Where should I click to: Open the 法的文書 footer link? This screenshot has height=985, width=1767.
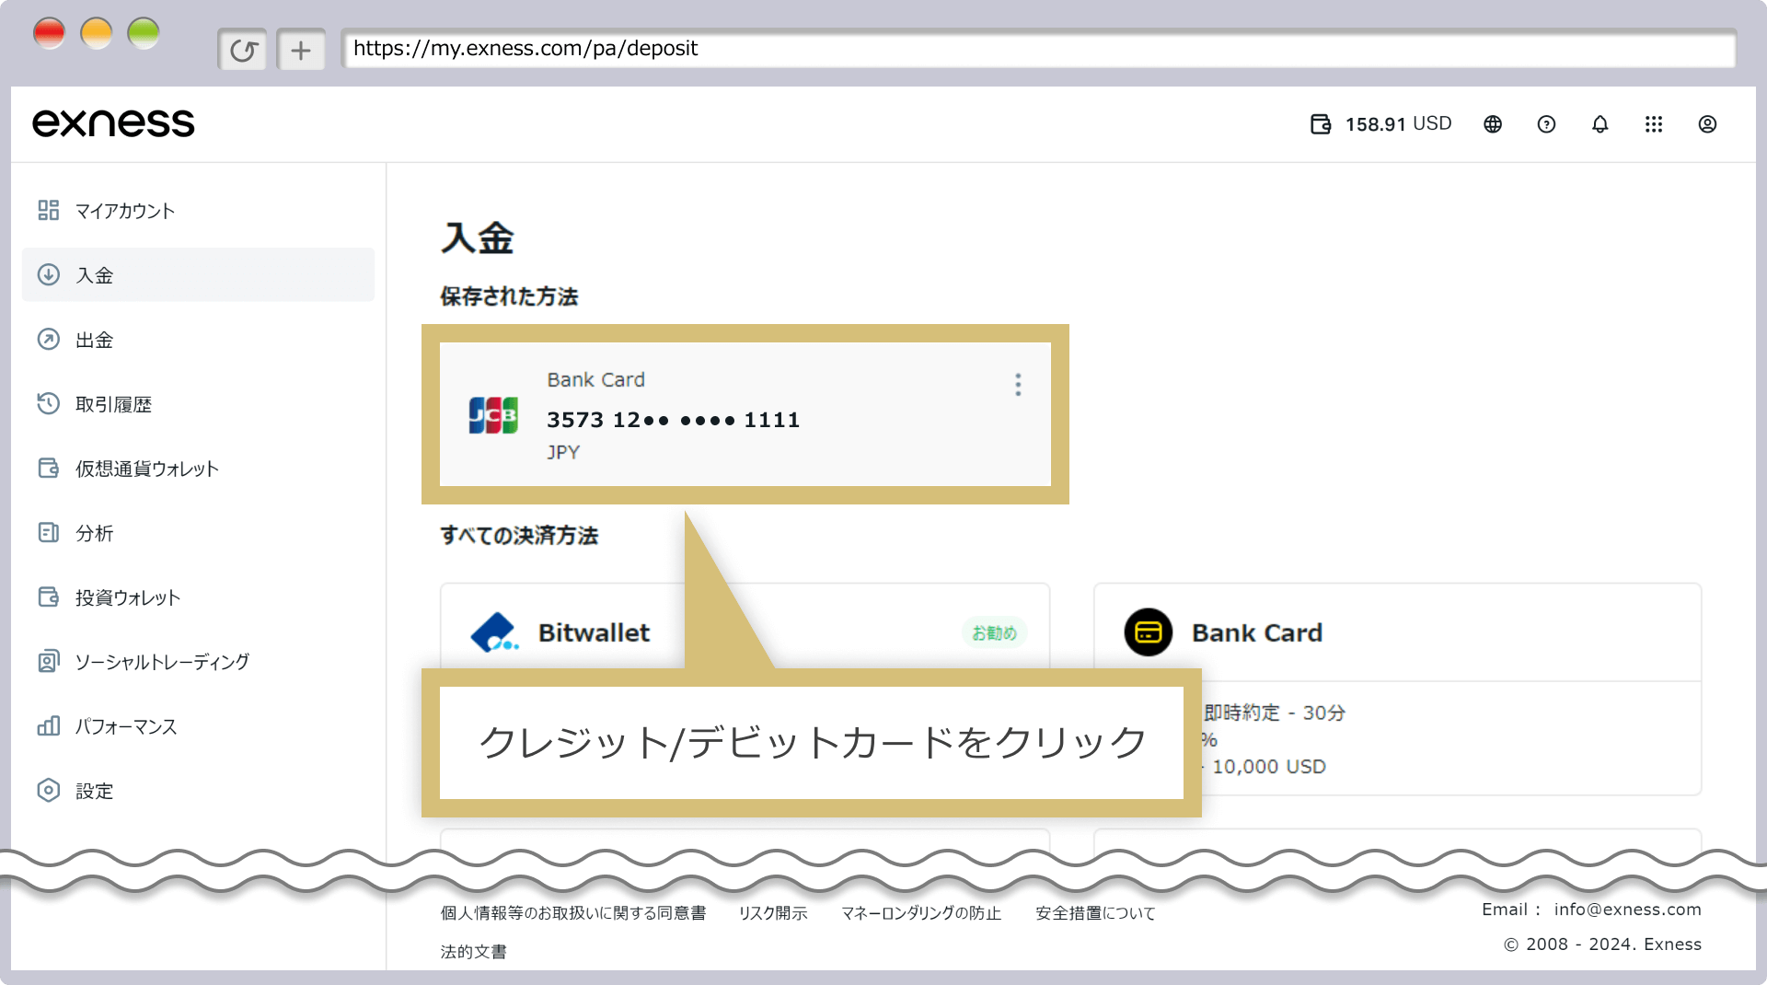point(473,951)
